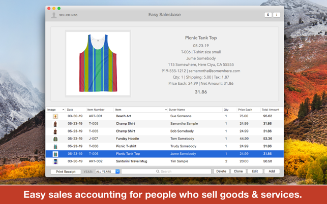Click the Print Receipt button
This screenshot has width=327, height=204.
coord(66,172)
